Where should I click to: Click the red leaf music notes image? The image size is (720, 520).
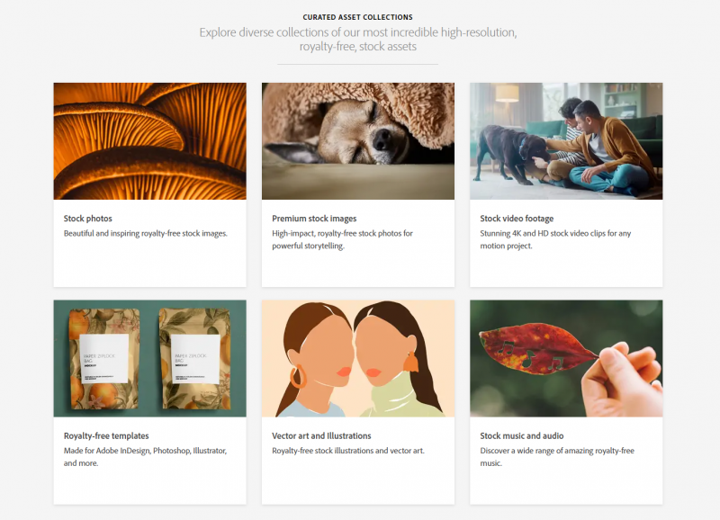566,358
